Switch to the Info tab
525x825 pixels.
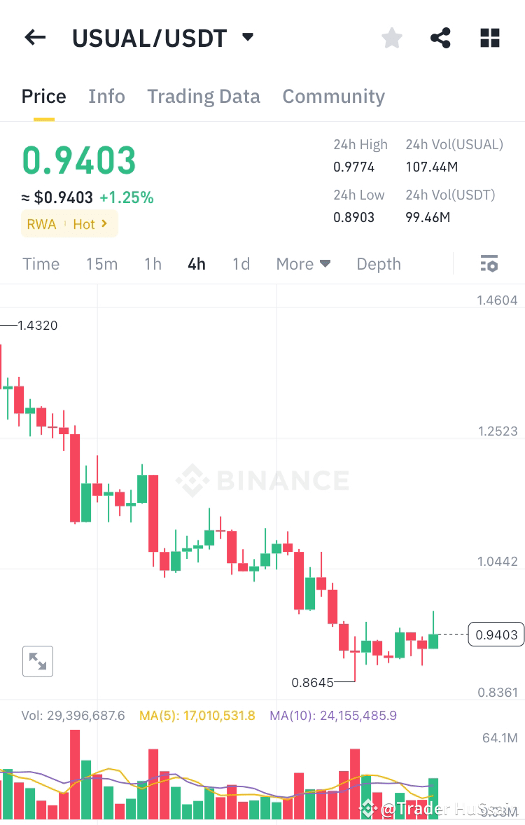coord(106,96)
